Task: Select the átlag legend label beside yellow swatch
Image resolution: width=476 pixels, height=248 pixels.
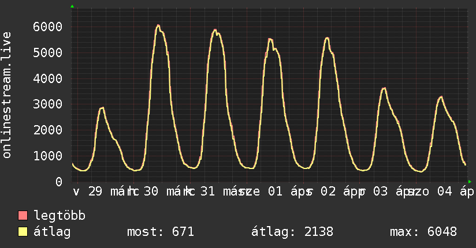Action: click(53, 232)
